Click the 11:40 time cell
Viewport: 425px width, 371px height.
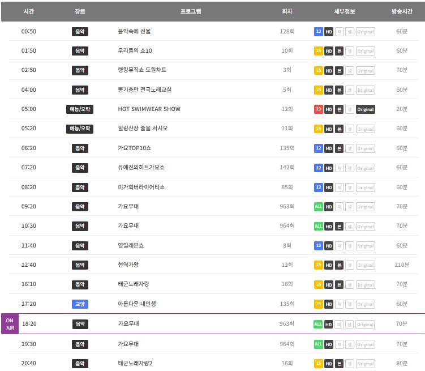[28, 245]
